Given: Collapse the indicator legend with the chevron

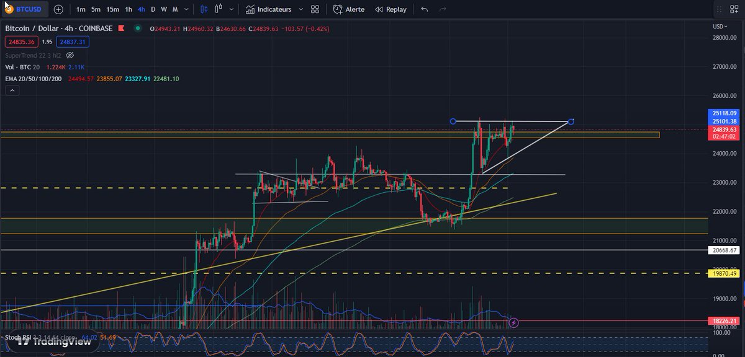Looking at the screenshot, I should (12, 90).
